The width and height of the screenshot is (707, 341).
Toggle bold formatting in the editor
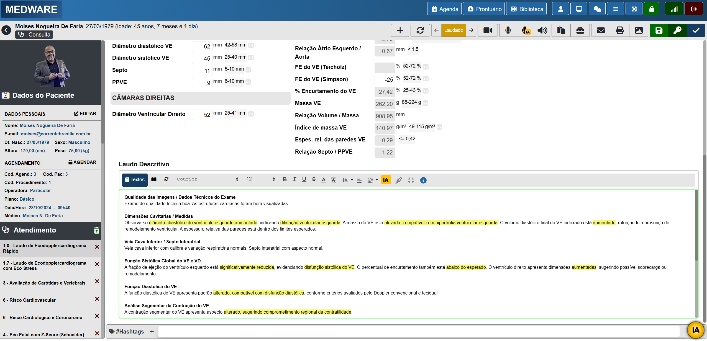click(x=285, y=179)
